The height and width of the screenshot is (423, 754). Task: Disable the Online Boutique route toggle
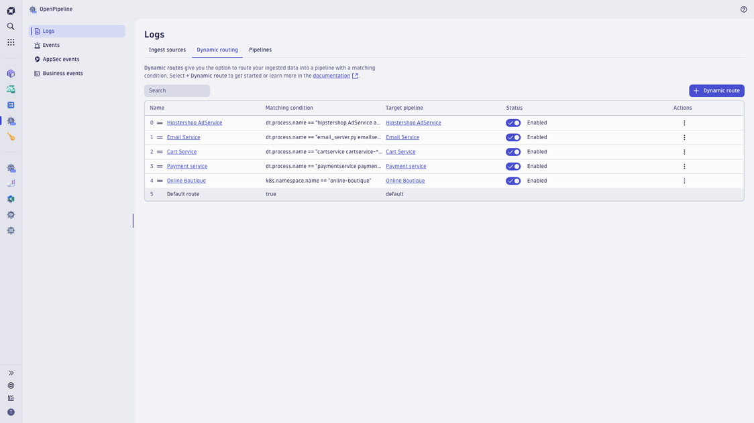pos(513,180)
